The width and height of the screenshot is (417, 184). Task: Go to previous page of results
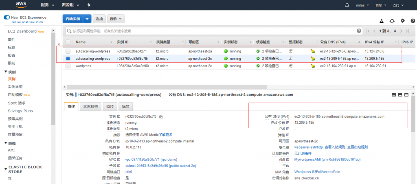point(375,31)
